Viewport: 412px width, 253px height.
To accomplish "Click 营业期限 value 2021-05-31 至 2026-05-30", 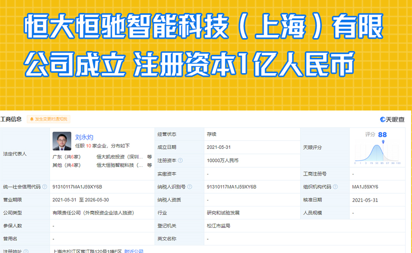I will (x=80, y=200).
